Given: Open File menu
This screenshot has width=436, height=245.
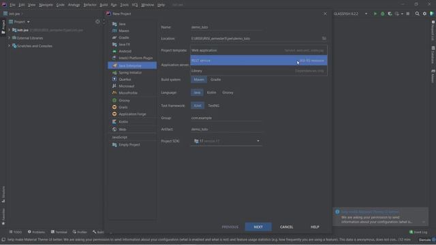Looking at the screenshot, I should tap(12, 5).
